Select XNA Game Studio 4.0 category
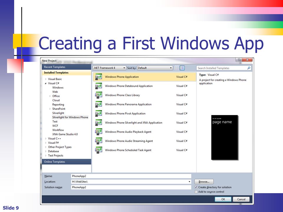This screenshot has width=283, height=212. 65,134
